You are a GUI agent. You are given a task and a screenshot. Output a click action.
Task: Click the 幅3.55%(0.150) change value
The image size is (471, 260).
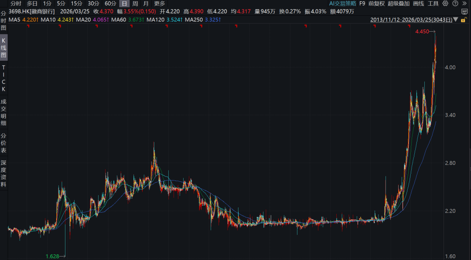[x=137, y=11]
